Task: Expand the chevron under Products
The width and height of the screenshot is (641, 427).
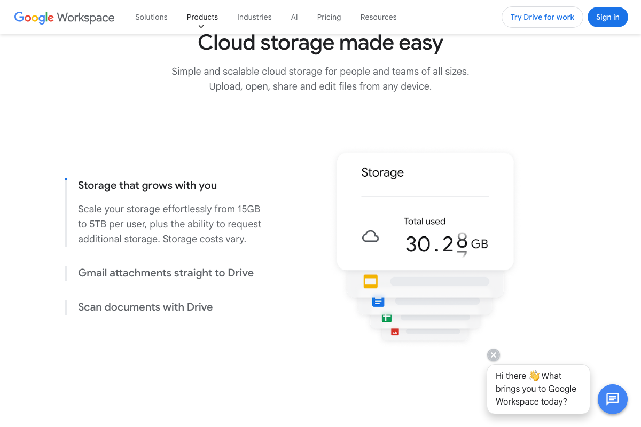Action: 201,26
